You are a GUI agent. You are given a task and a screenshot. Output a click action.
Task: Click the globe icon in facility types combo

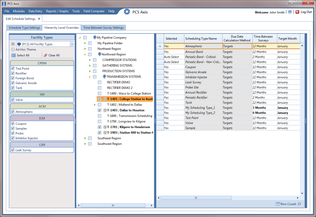point(19,44)
